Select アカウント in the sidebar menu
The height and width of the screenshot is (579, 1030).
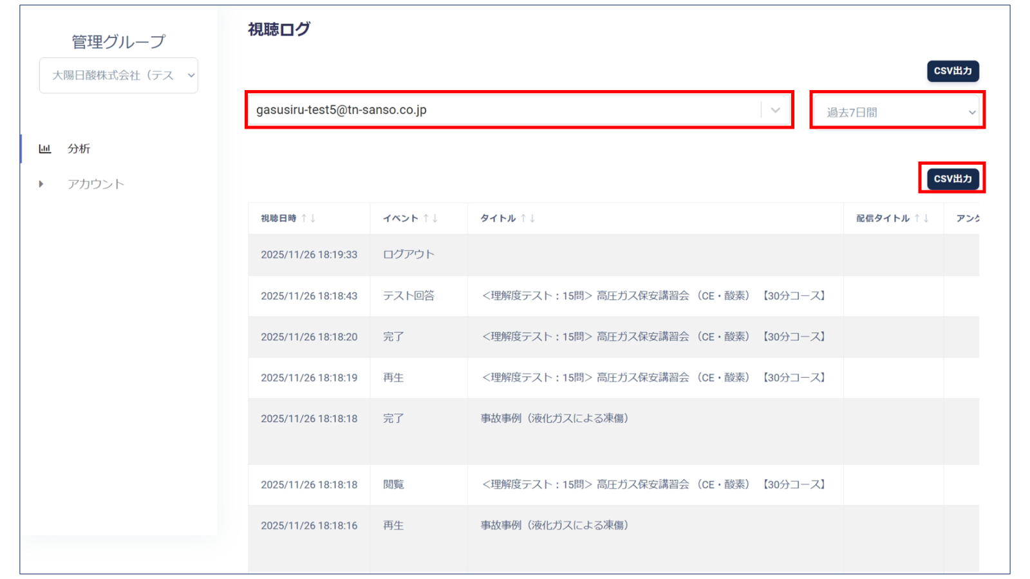95,184
